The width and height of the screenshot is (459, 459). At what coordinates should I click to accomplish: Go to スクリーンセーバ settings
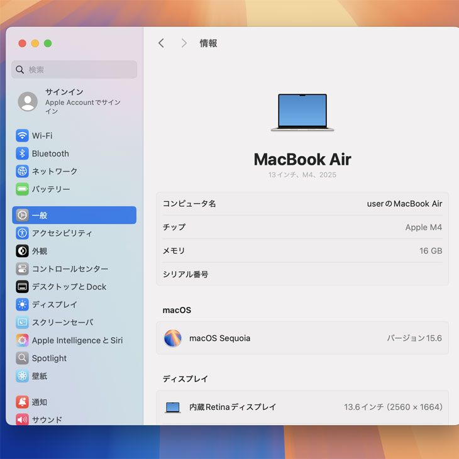(x=62, y=323)
